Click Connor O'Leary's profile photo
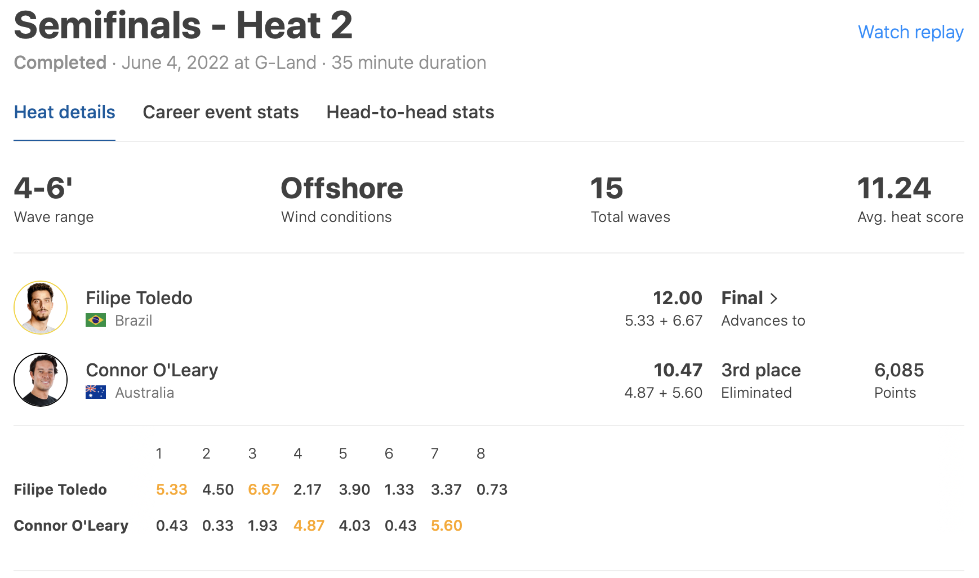This screenshot has height=578, width=979. tap(41, 380)
